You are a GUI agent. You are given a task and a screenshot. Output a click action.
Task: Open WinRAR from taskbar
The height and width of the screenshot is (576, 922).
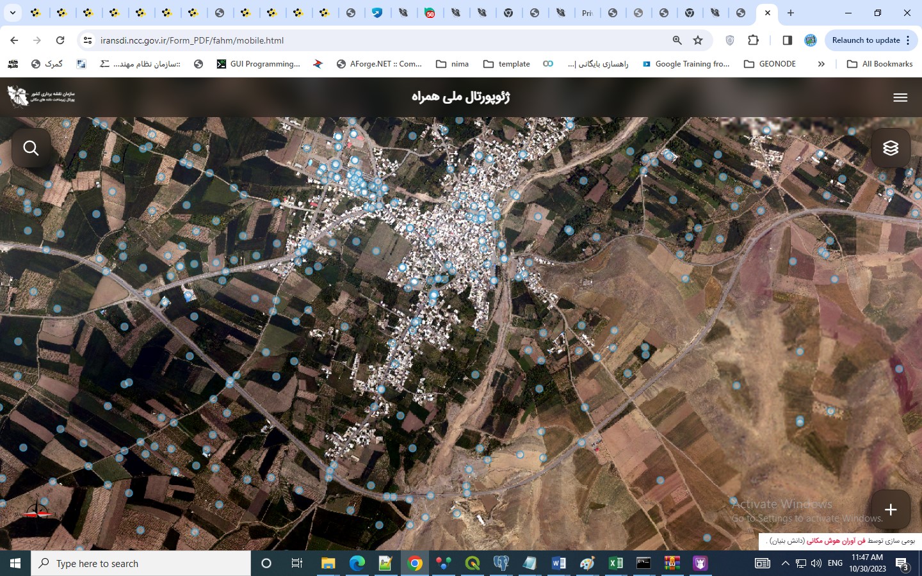tap(672, 563)
